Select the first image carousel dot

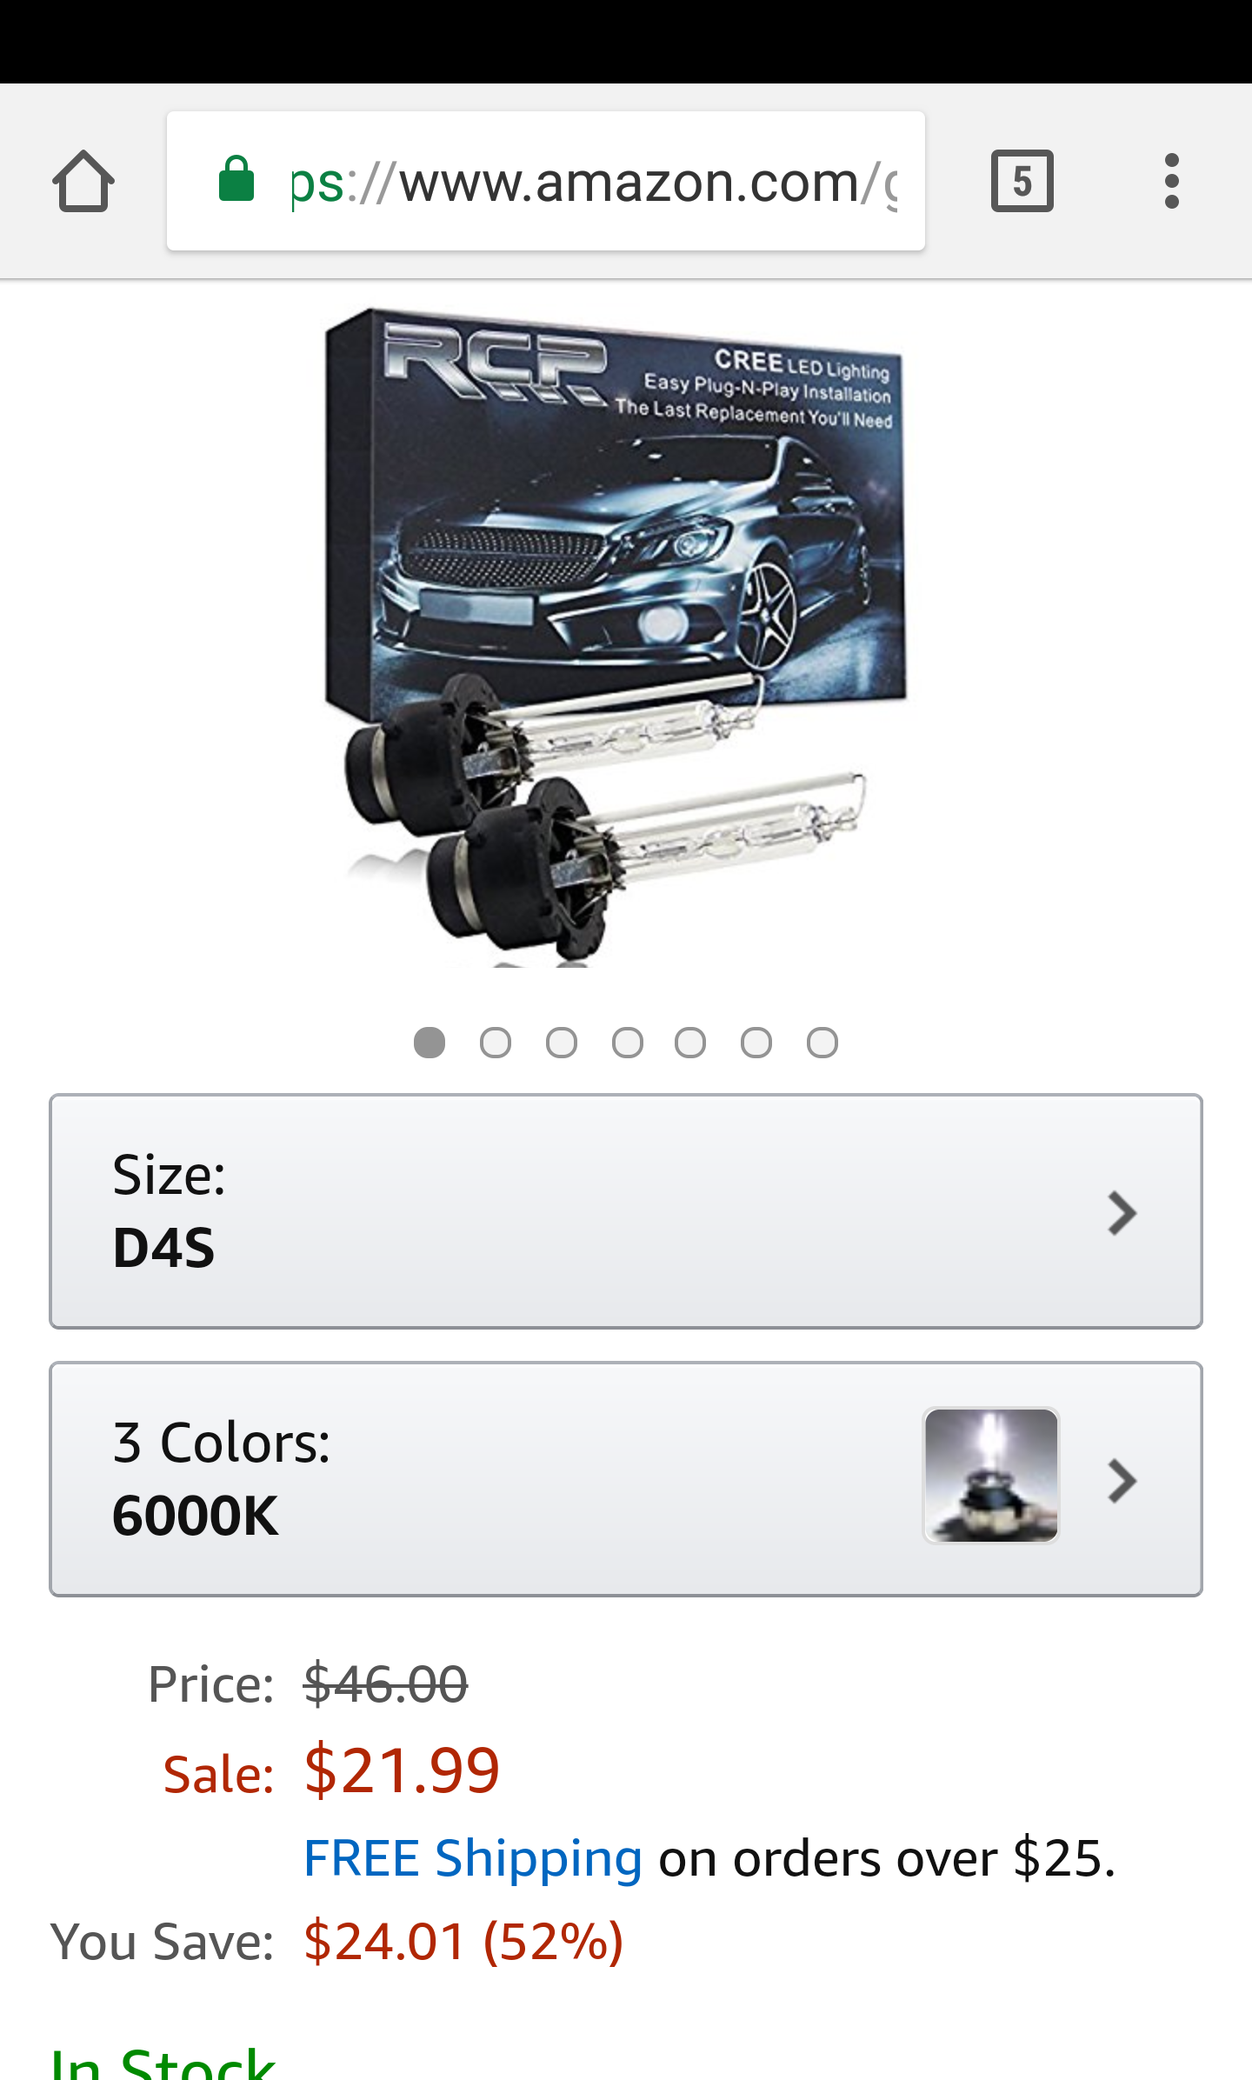430,1043
